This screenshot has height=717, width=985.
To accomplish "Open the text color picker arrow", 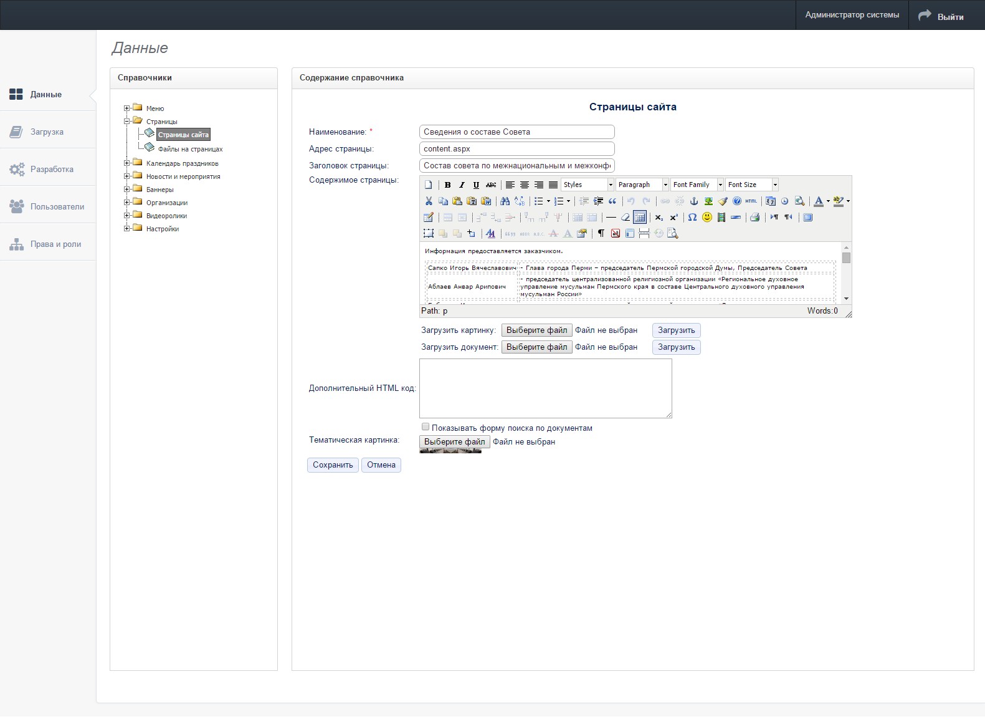I will pyautogui.click(x=828, y=201).
